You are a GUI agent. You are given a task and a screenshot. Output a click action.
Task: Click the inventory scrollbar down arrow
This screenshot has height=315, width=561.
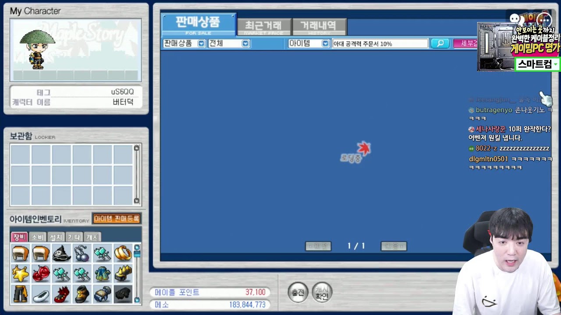pyautogui.click(x=137, y=300)
